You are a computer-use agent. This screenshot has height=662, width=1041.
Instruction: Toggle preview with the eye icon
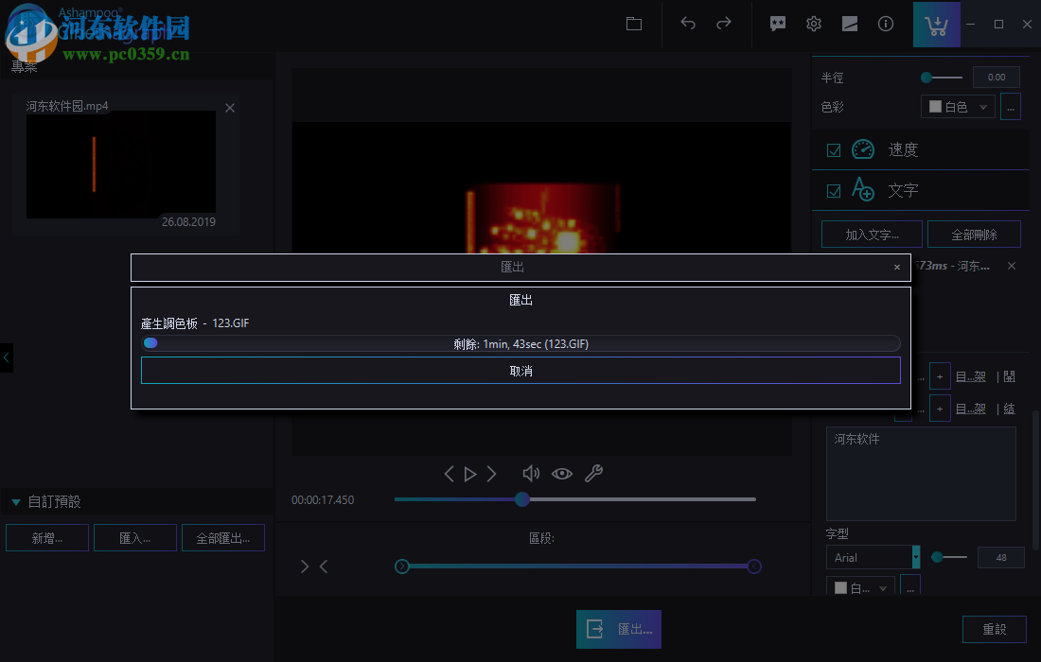click(x=561, y=474)
